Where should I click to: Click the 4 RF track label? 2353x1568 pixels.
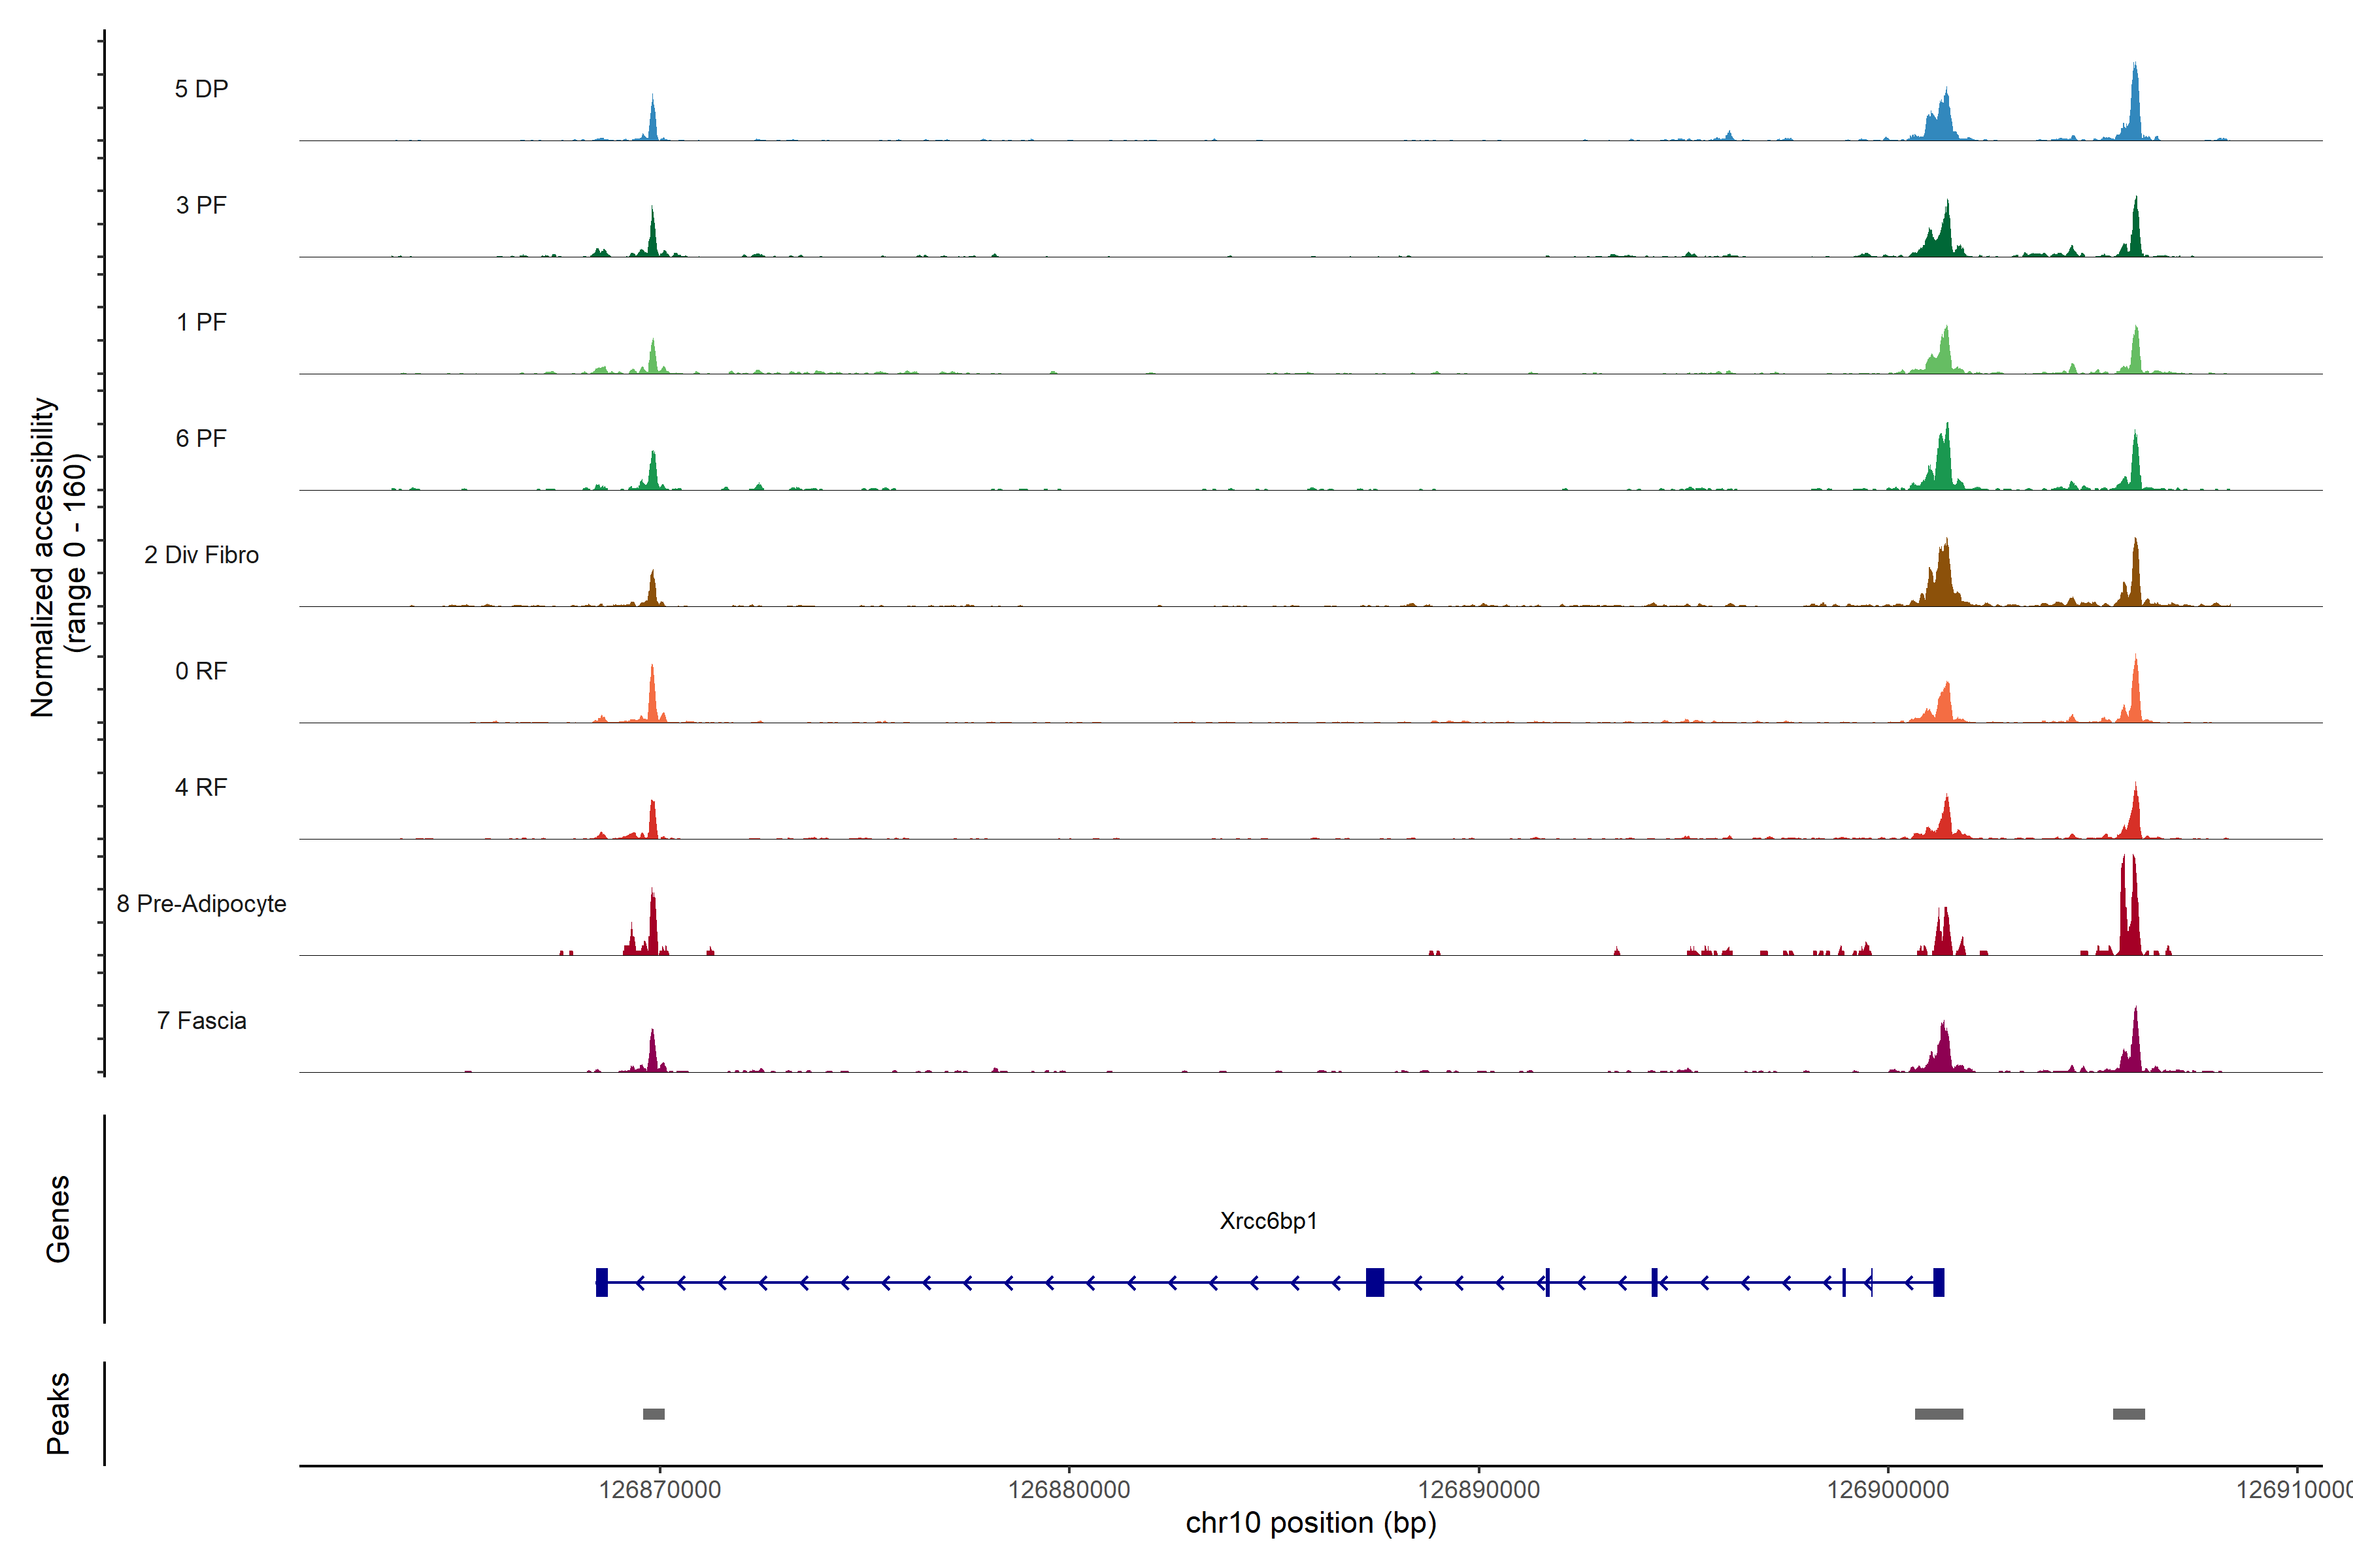click(201, 787)
